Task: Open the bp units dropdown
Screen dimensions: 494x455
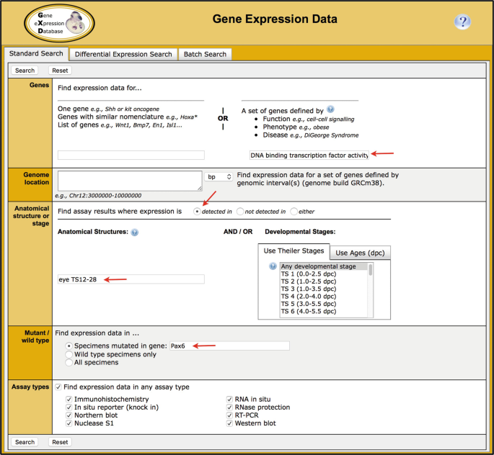Action: point(219,176)
